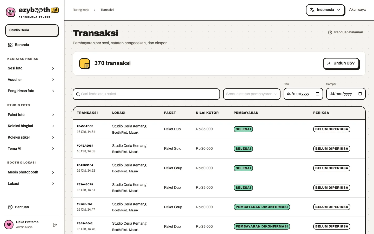Expand the Sesi foto menu chevron

(53, 68)
